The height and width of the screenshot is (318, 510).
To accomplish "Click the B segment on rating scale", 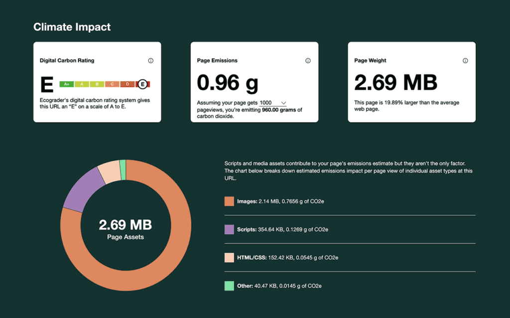I will click(97, 84).
